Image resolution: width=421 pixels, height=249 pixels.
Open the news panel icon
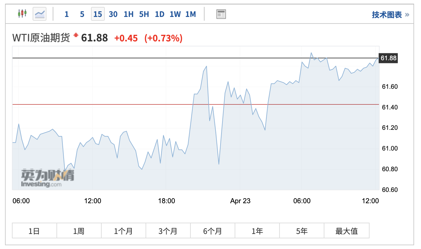point(221,14)
